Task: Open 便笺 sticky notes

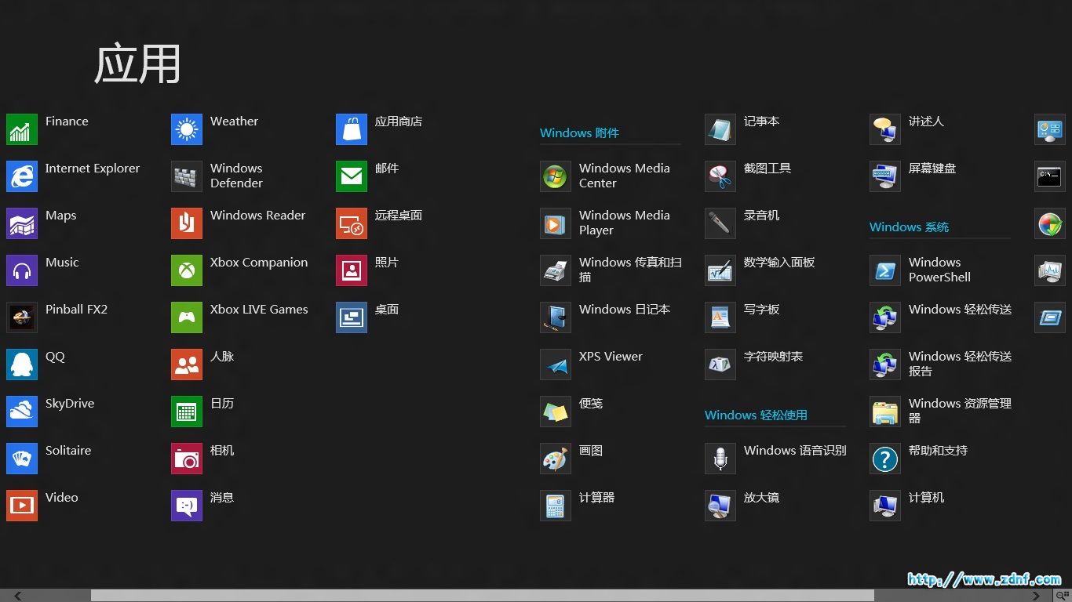Action: (x=556, y=412)
